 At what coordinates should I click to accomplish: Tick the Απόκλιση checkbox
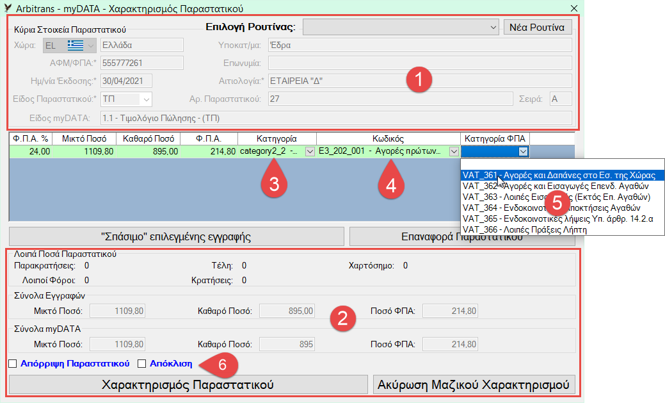coord(142,364)
